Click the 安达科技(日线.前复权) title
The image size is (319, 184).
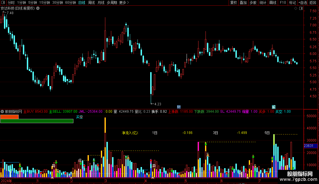[18, 8]
